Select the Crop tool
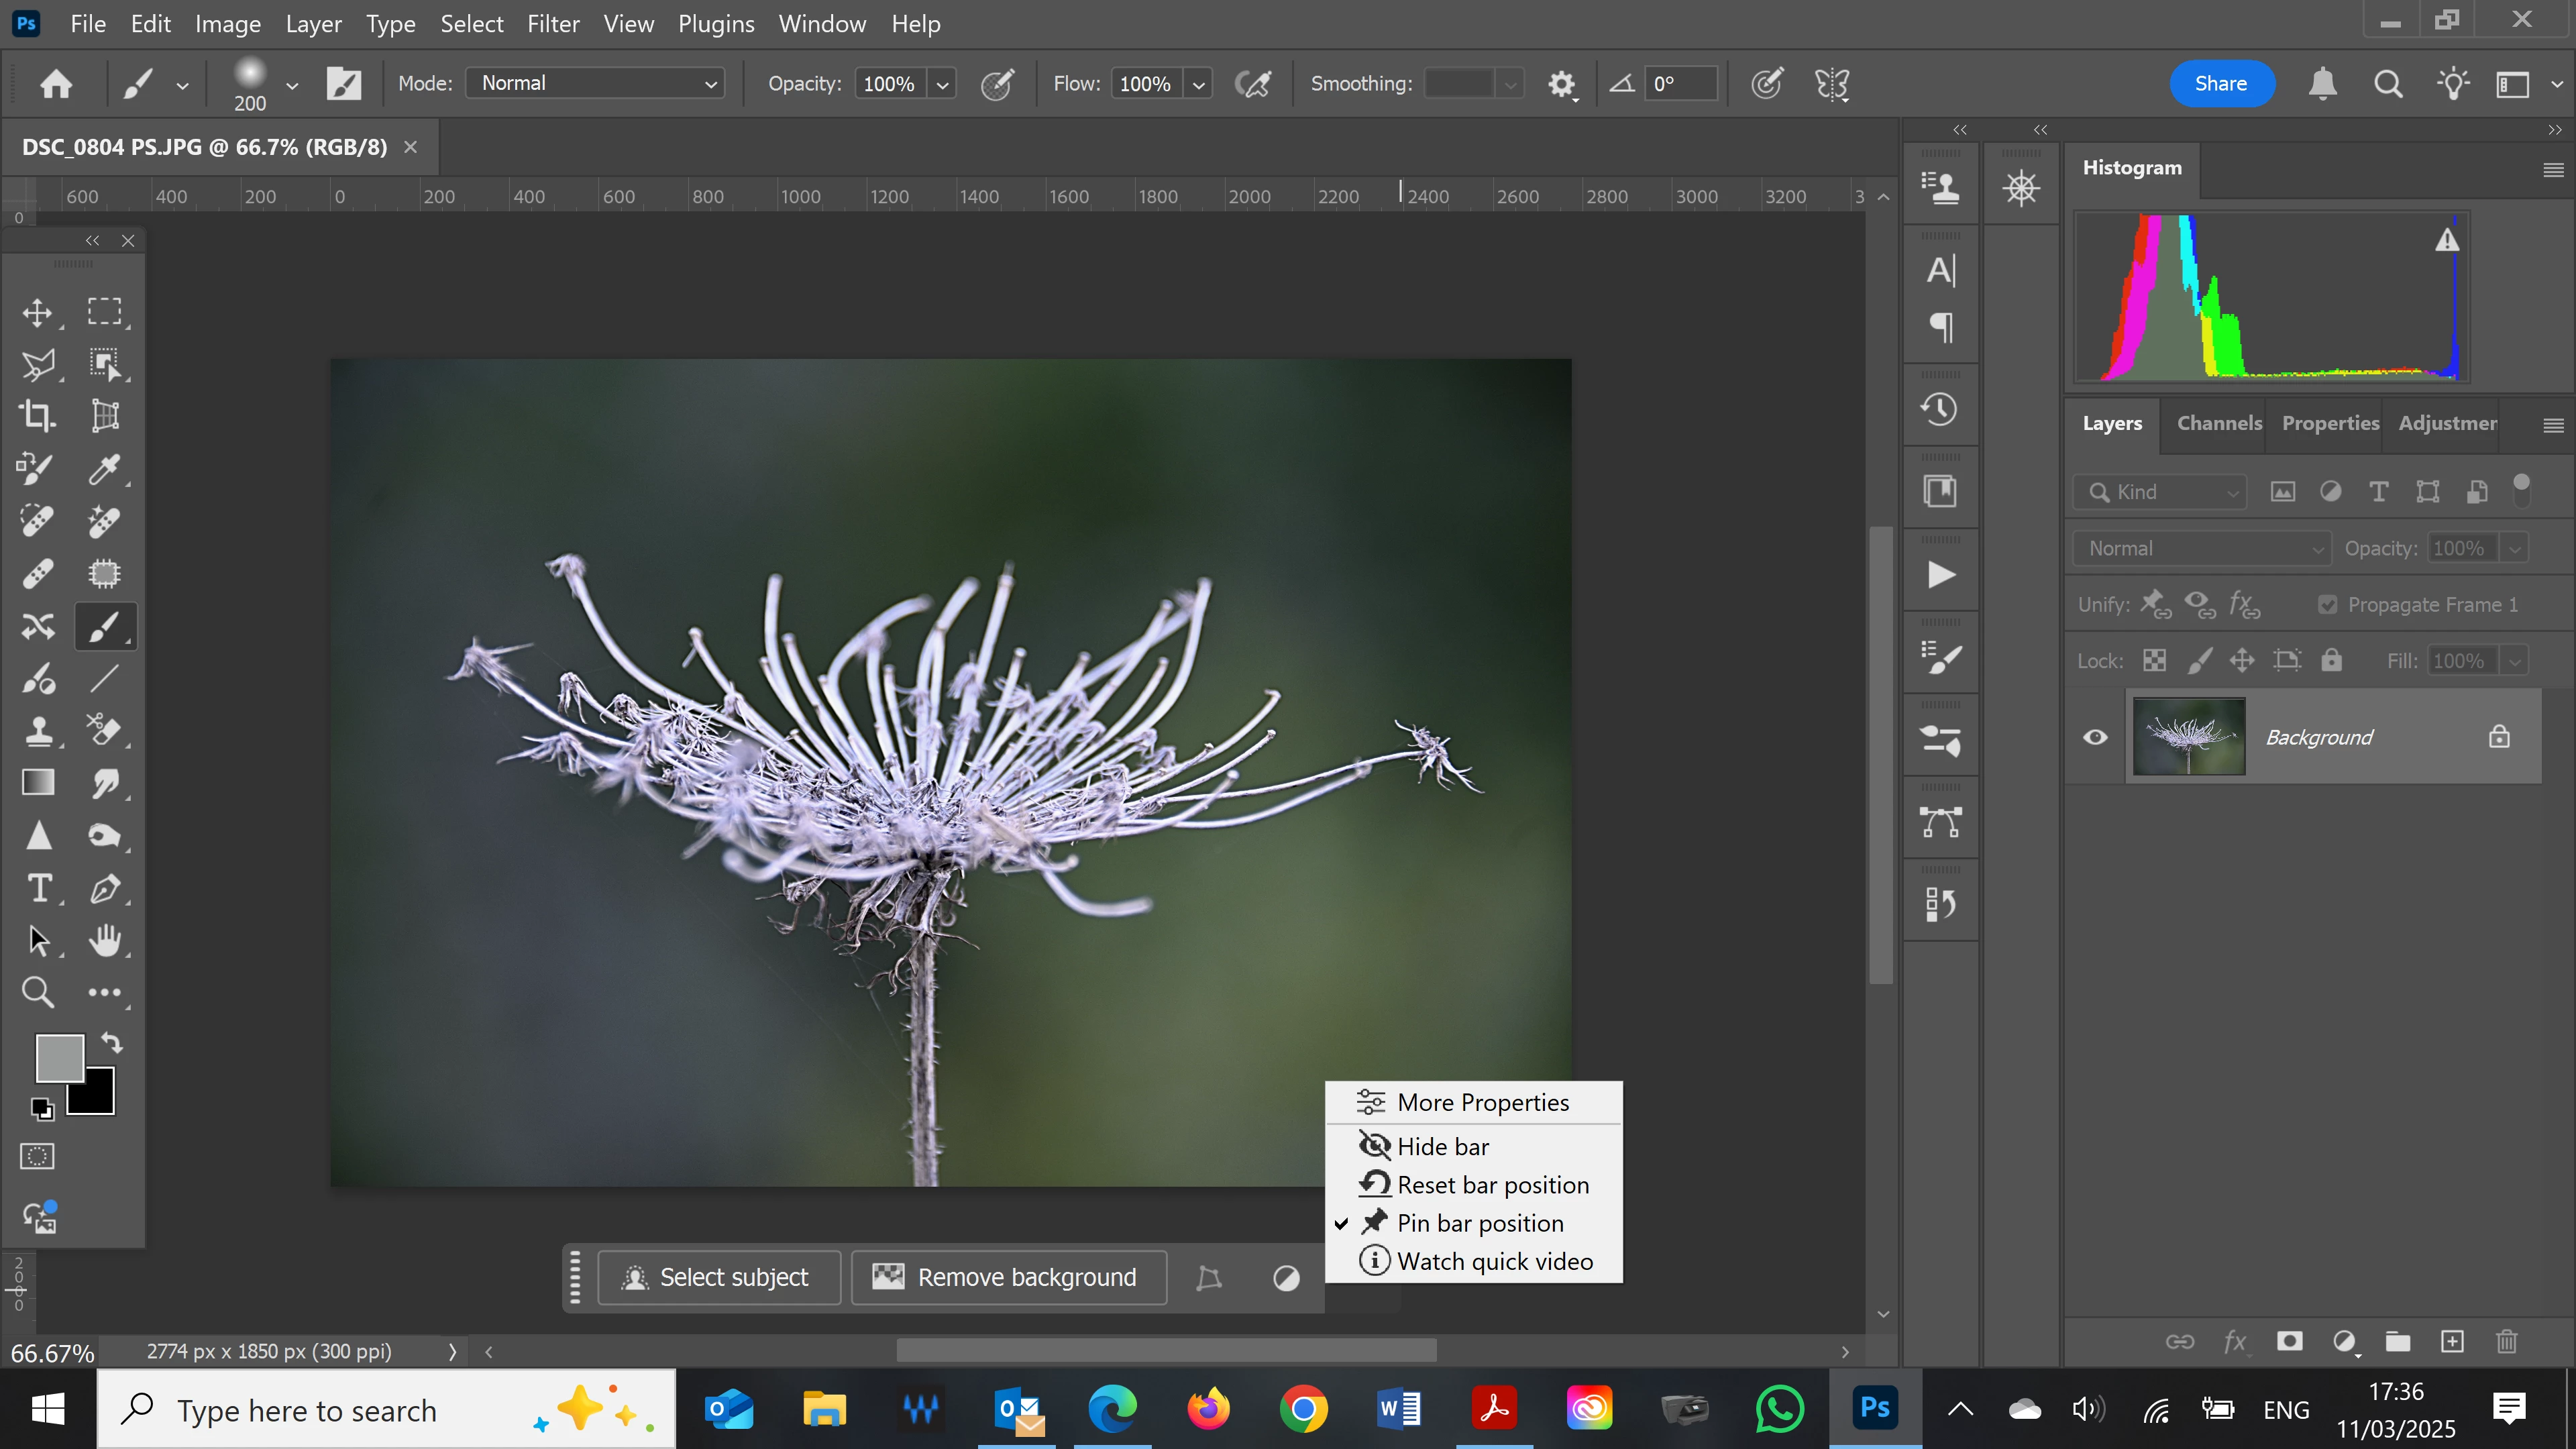 coord(38,415)
